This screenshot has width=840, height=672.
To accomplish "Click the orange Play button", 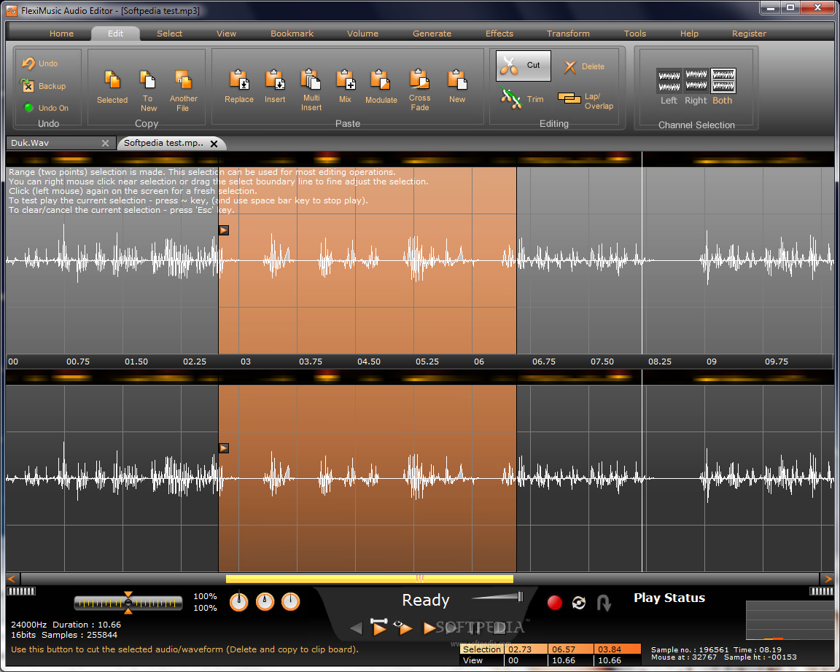I will pos(429,628).
